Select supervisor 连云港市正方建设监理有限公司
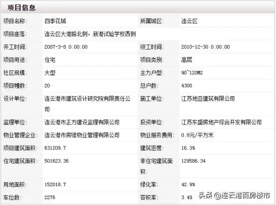Image resolution: width=276 pixels, height=205 pixels. (82, 122)
